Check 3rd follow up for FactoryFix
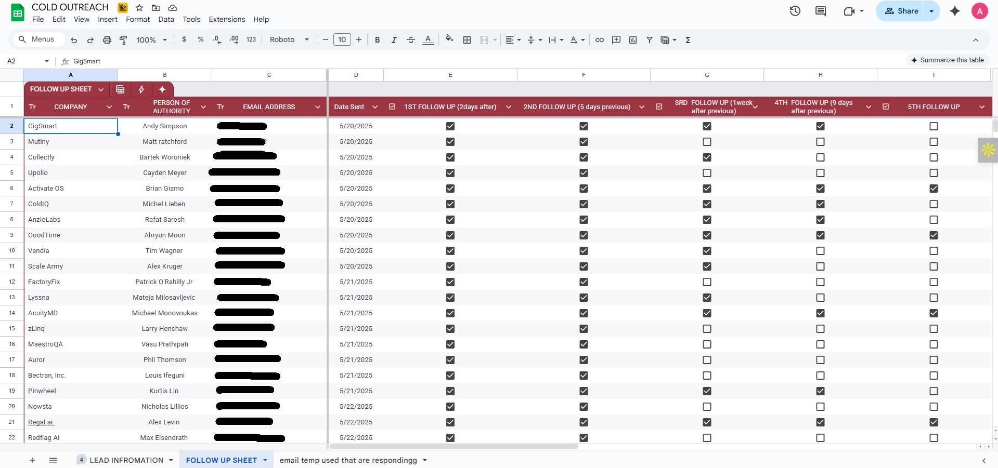This screenshot has height=468, width=998. 707,282
